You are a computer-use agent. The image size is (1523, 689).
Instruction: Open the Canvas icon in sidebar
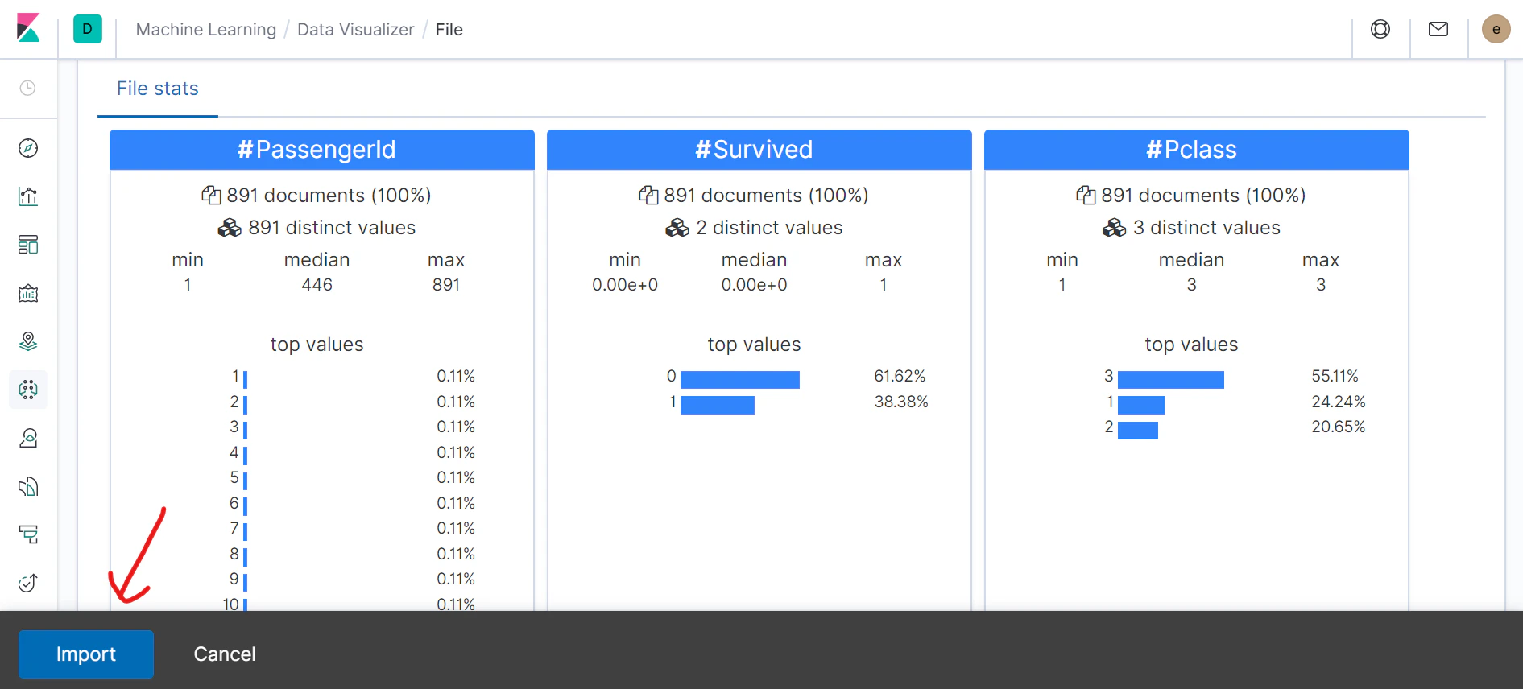(28, 293)
